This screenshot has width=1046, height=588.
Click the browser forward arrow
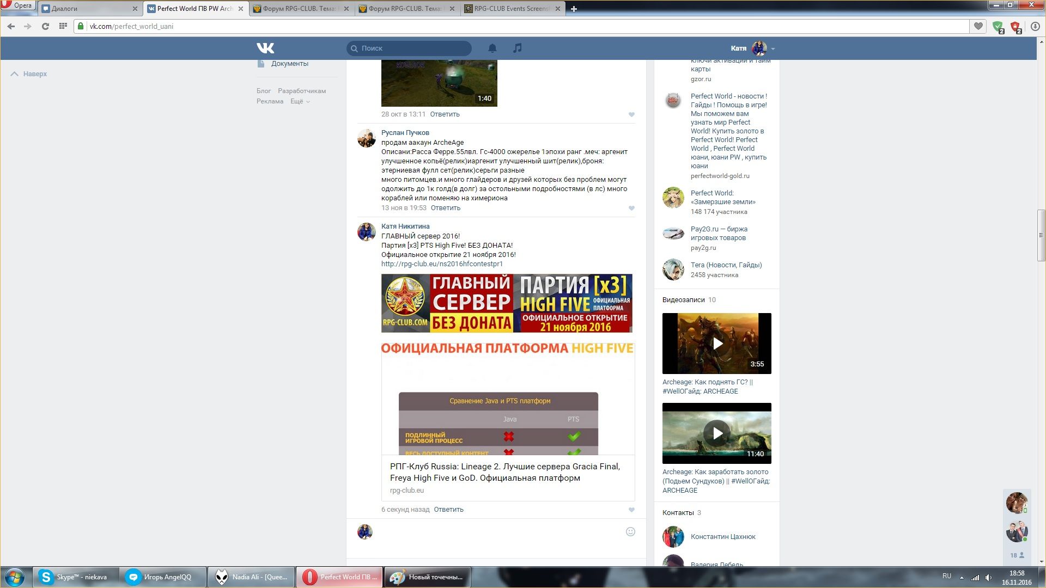click(28, 26)
